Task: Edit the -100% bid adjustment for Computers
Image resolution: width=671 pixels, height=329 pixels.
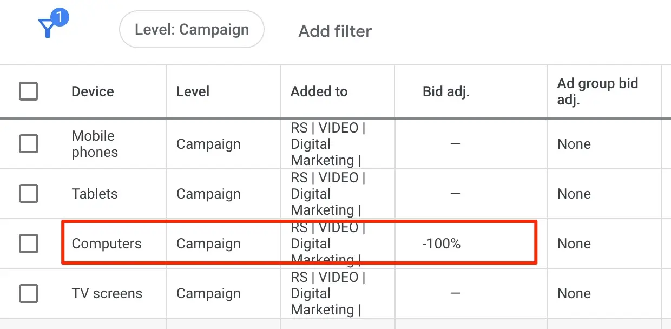Action: pyautogui.click(x=441, y=244)
